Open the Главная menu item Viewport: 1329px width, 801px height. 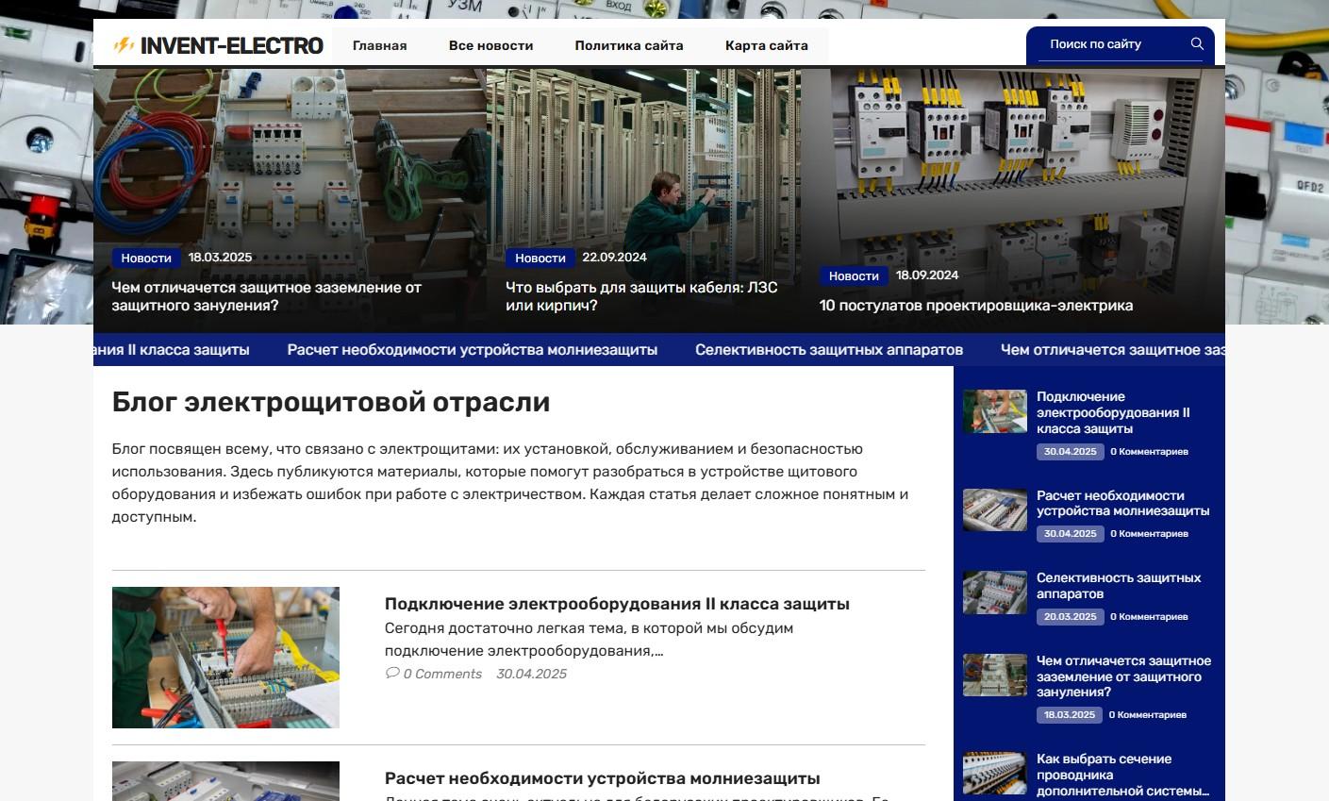click(379, 45)
